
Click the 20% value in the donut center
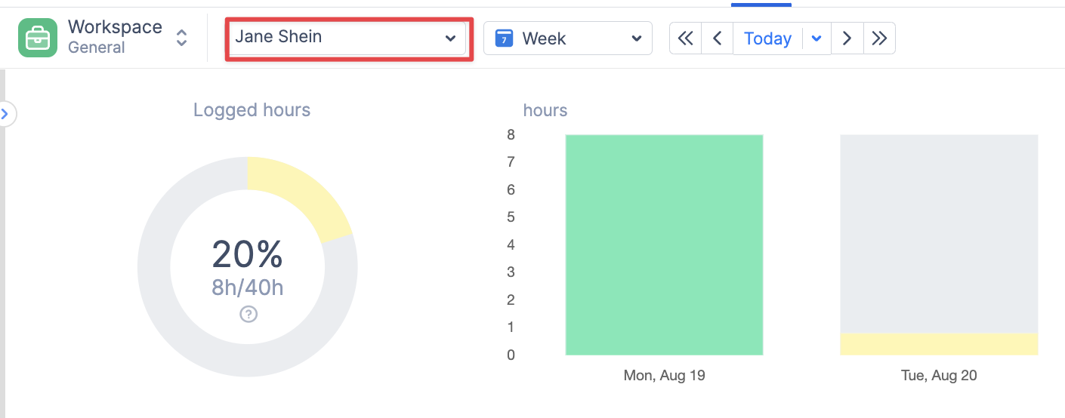(x=248, y=255)
